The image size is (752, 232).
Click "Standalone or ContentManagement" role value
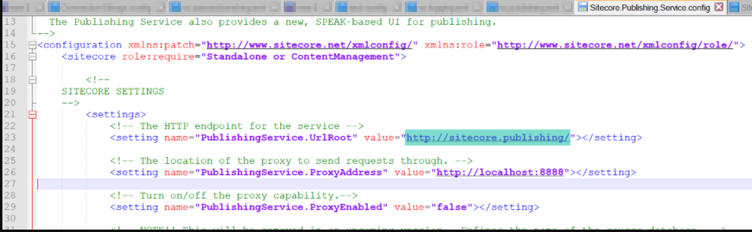coord(303,57)
